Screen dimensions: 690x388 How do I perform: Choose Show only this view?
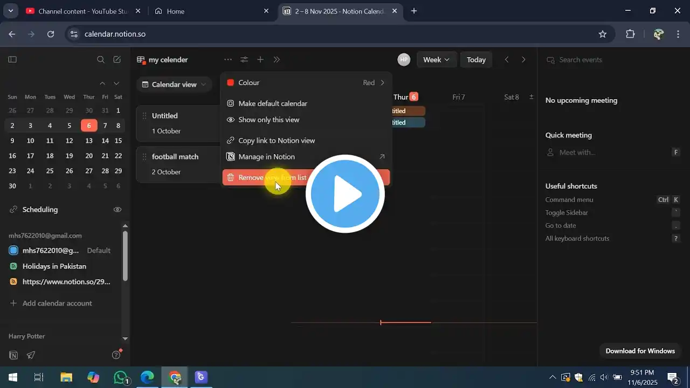306,120
